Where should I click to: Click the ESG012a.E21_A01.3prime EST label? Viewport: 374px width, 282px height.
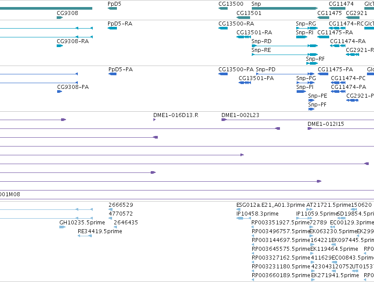point(270,205)
